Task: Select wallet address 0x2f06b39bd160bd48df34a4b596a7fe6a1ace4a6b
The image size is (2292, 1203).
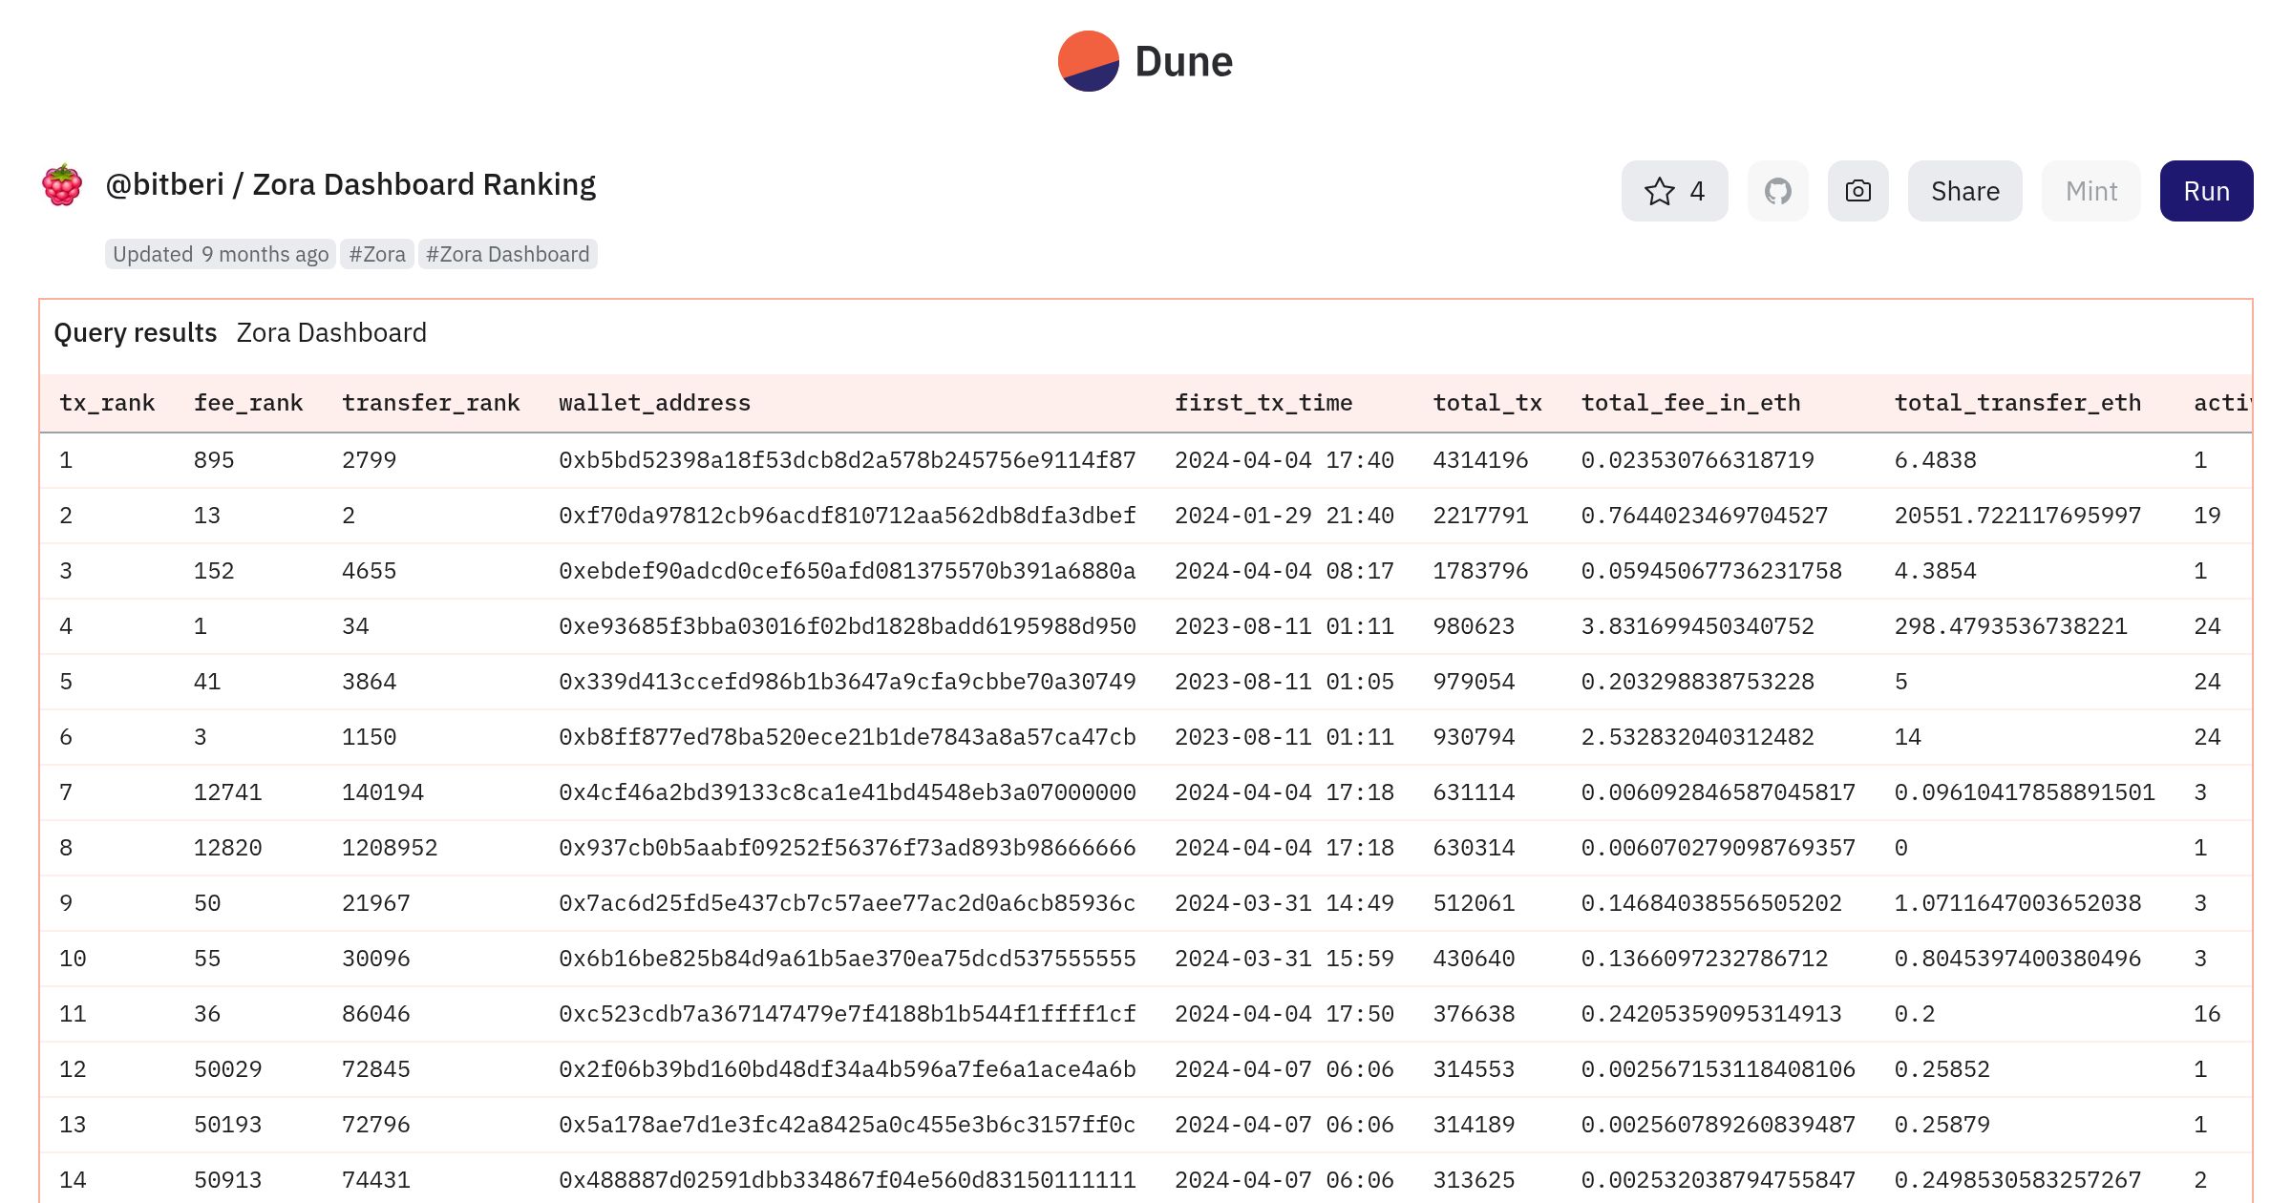Action: pos(847,1069)
